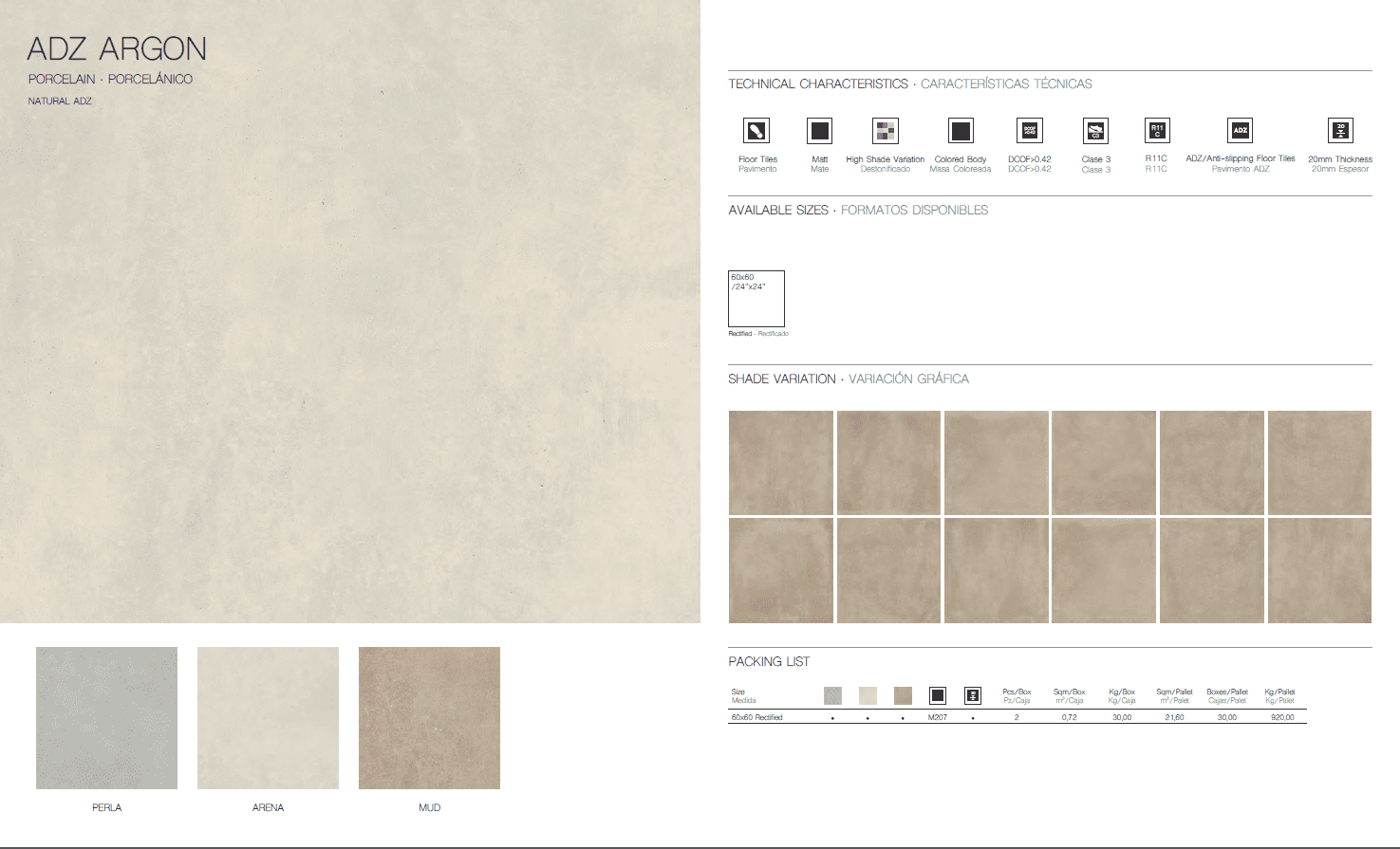
Task: Click the black Matt square in packing list
Action: pos(937,696)
